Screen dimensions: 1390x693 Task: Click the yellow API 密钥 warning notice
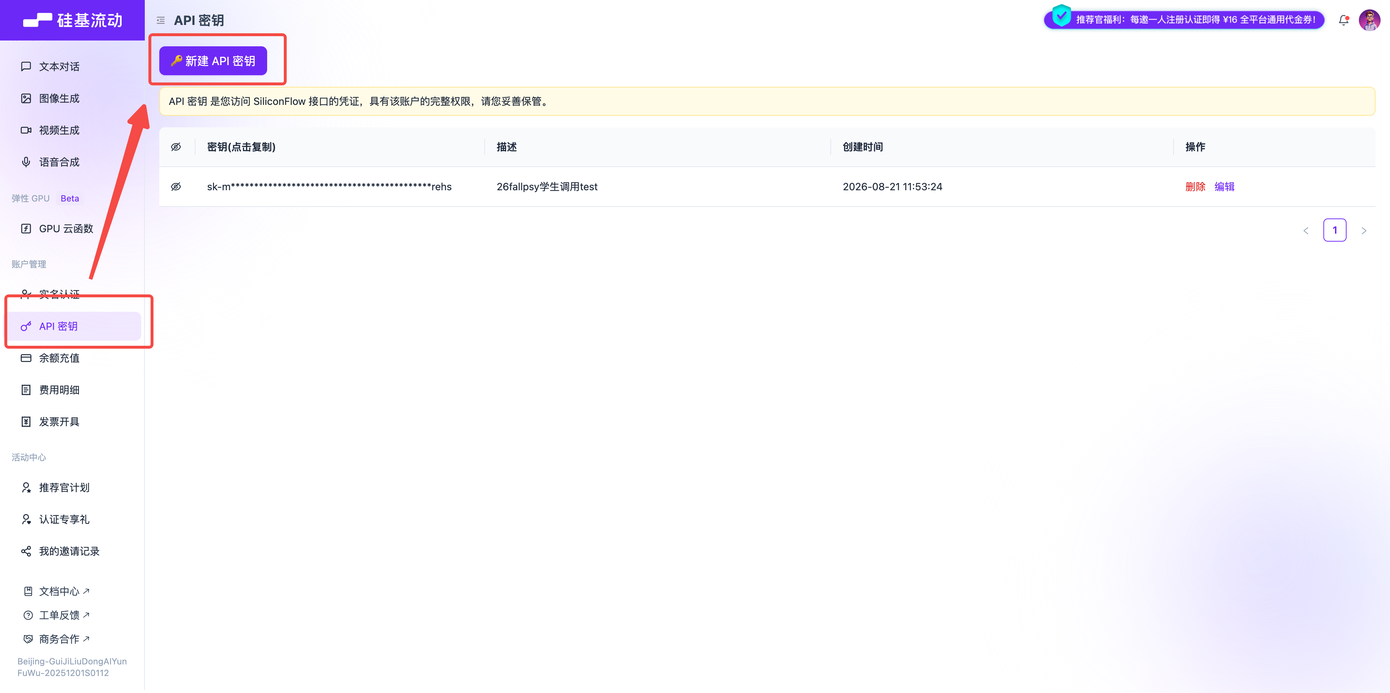coord(767,101)
